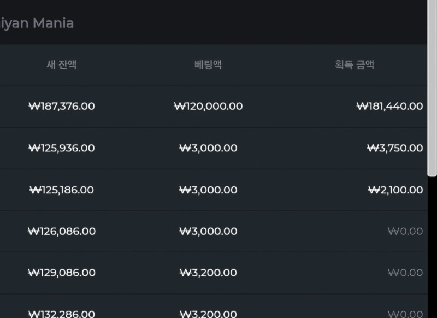
Task: Click bet amount in ₩125,186.00 row
Action: click(x=208, y=190)
